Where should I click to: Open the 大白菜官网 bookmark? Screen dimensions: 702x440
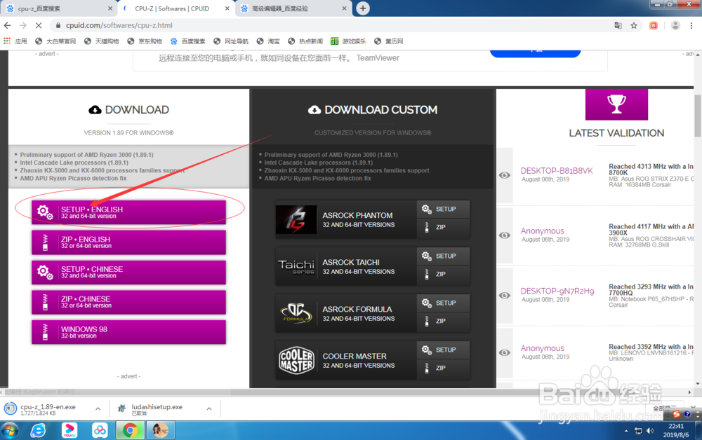point(55,41)
